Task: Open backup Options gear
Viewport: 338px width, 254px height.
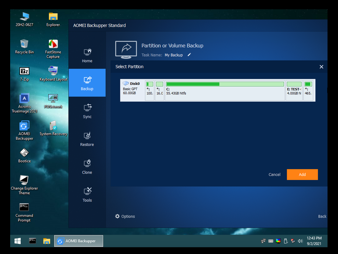Action: (x=125, y=216)
